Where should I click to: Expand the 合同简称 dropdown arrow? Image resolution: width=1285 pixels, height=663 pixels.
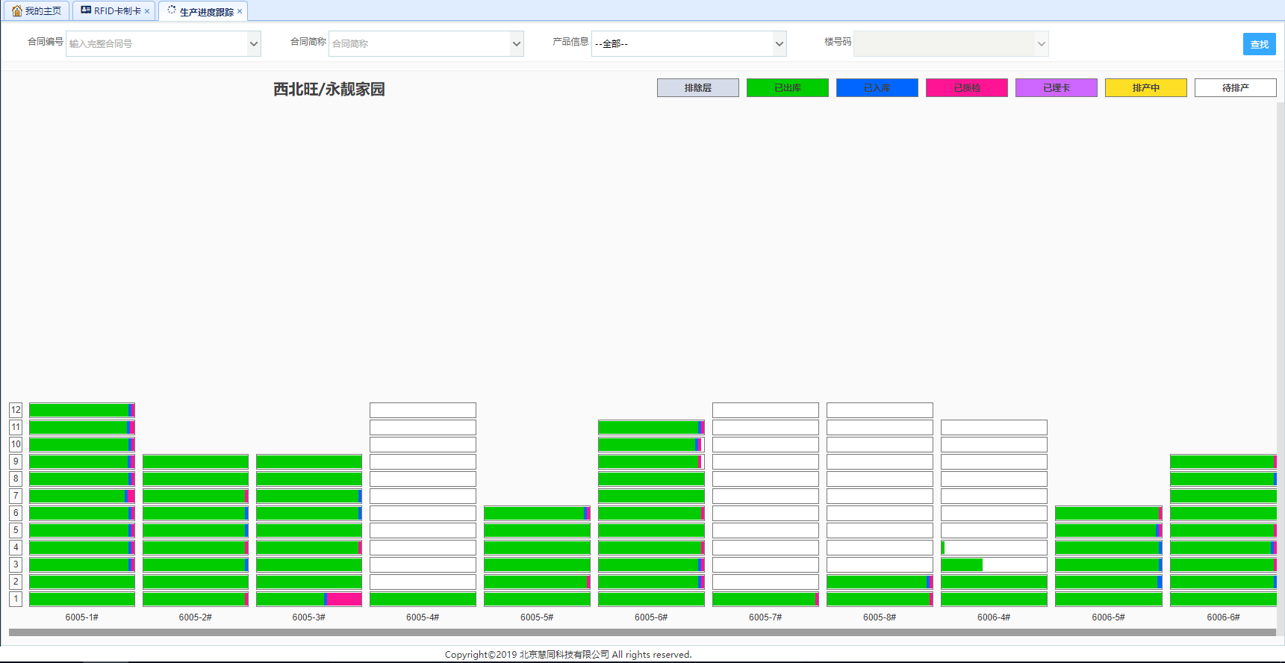(517, 44)
